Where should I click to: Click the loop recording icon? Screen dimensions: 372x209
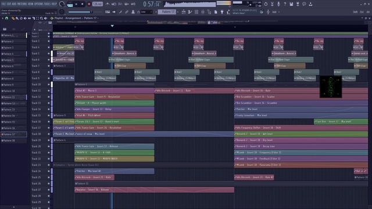[133, 4]
